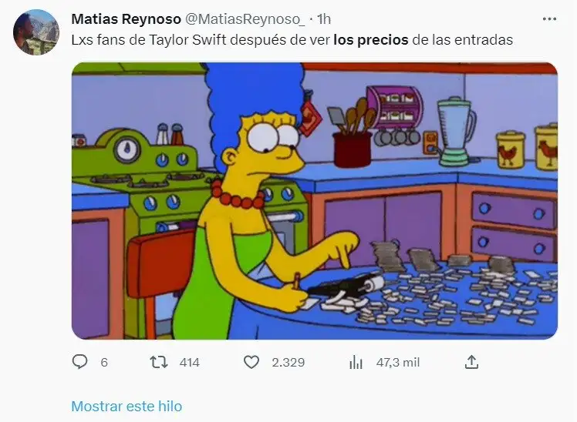Open the Marge Simpson meme image
Viewport: 577px width, 422px height.
tap(315, 200)
